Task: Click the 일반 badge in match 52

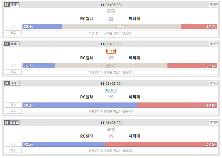Action: (x=111, y=12)
